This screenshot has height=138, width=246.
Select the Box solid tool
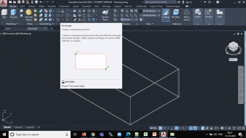[4, 14]
